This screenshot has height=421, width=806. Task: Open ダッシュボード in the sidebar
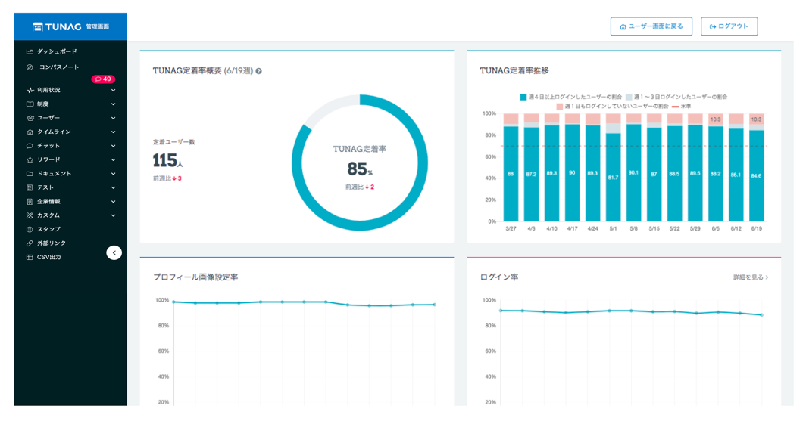click(x=57, y=51)
